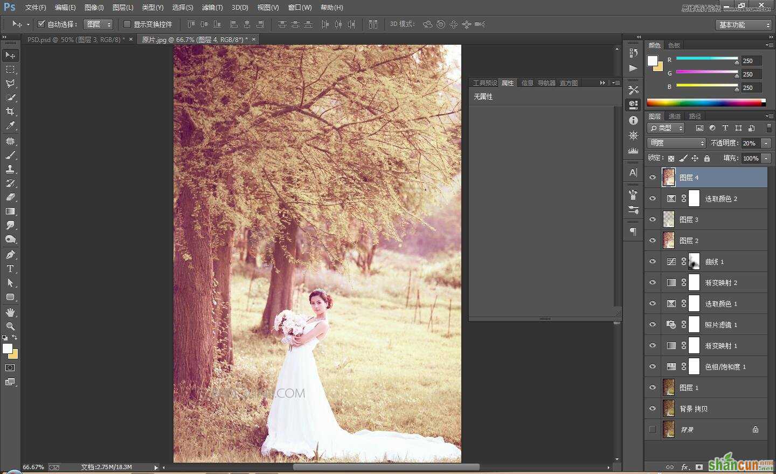Hide the 照片滤镜 1 layer

coord(653,324)
